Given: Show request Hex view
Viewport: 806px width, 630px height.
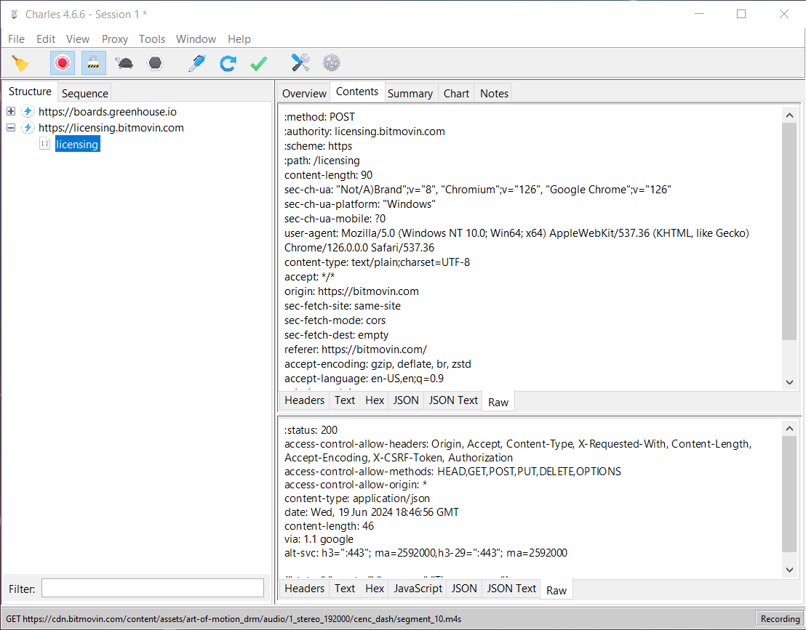Looking at the screenshot, I should [375, 400].
